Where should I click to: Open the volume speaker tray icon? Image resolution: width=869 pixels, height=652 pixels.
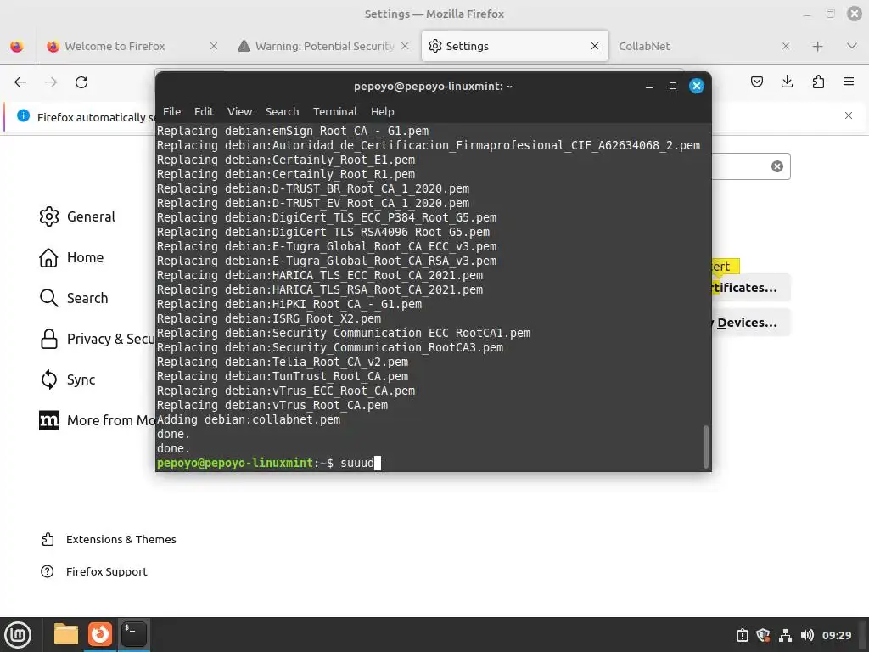click(x=807, y=635)
